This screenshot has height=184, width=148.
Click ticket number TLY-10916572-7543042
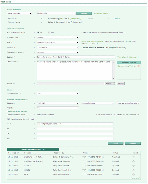pos(93,157)
